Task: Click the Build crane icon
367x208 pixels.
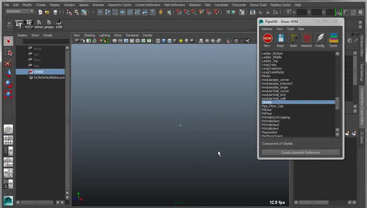Action: [x=293, y=38]
